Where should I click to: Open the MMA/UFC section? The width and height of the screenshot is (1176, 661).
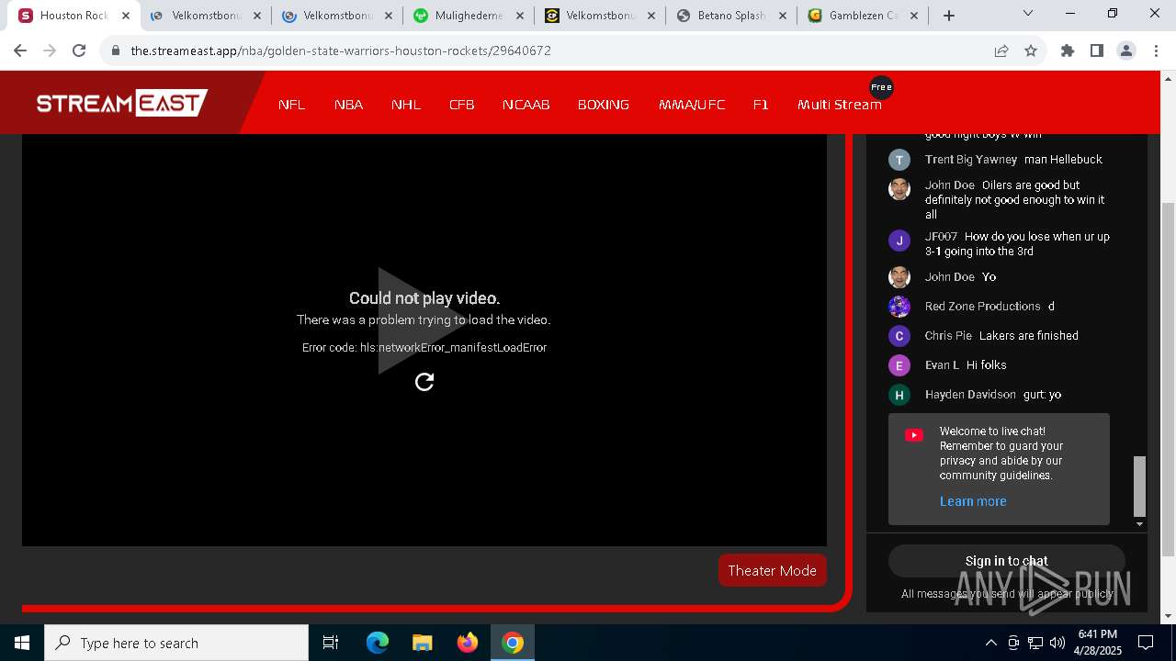point(692,105)
